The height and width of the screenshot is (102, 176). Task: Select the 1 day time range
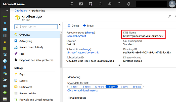[112, 87]
